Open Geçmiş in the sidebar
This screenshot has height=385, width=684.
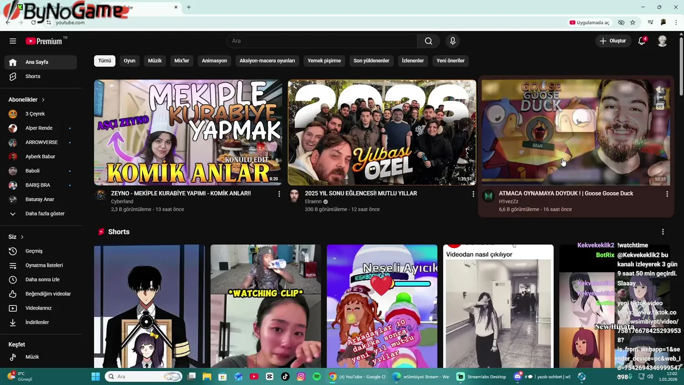(41, 251)
